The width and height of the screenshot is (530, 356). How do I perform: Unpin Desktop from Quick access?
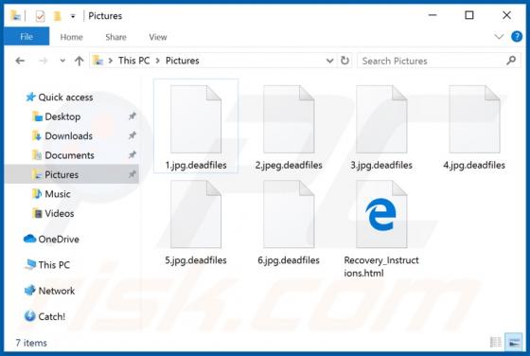pyautogui.click(x=132, y=116)
